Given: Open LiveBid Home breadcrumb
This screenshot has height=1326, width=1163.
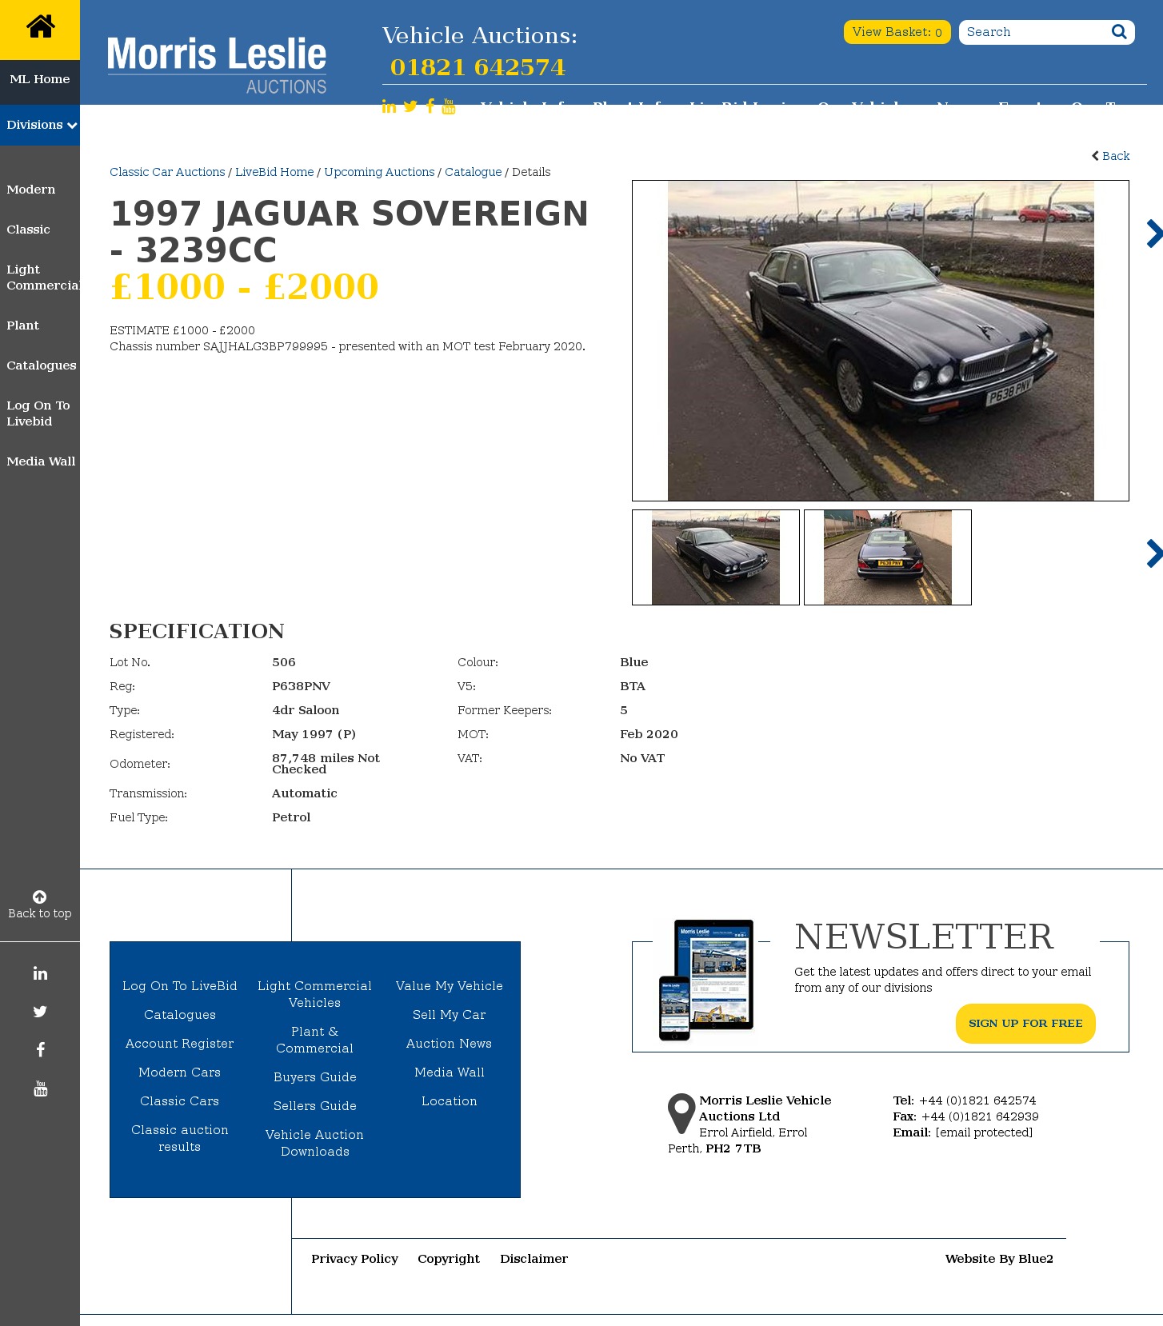Looking at the screenshot, I should [274, 172].
